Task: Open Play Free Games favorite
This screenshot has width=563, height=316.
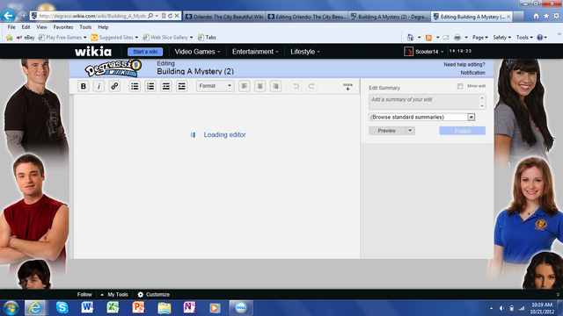Action: coord(62,37)
